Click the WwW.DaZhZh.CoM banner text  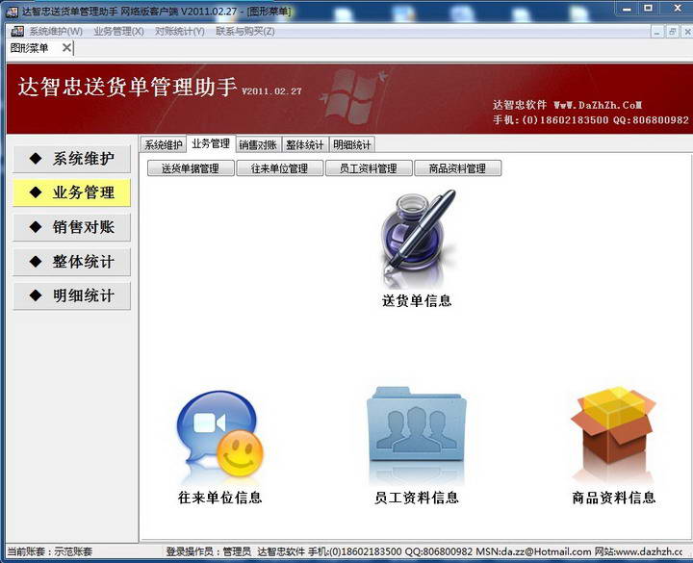(x=598, y=105)
